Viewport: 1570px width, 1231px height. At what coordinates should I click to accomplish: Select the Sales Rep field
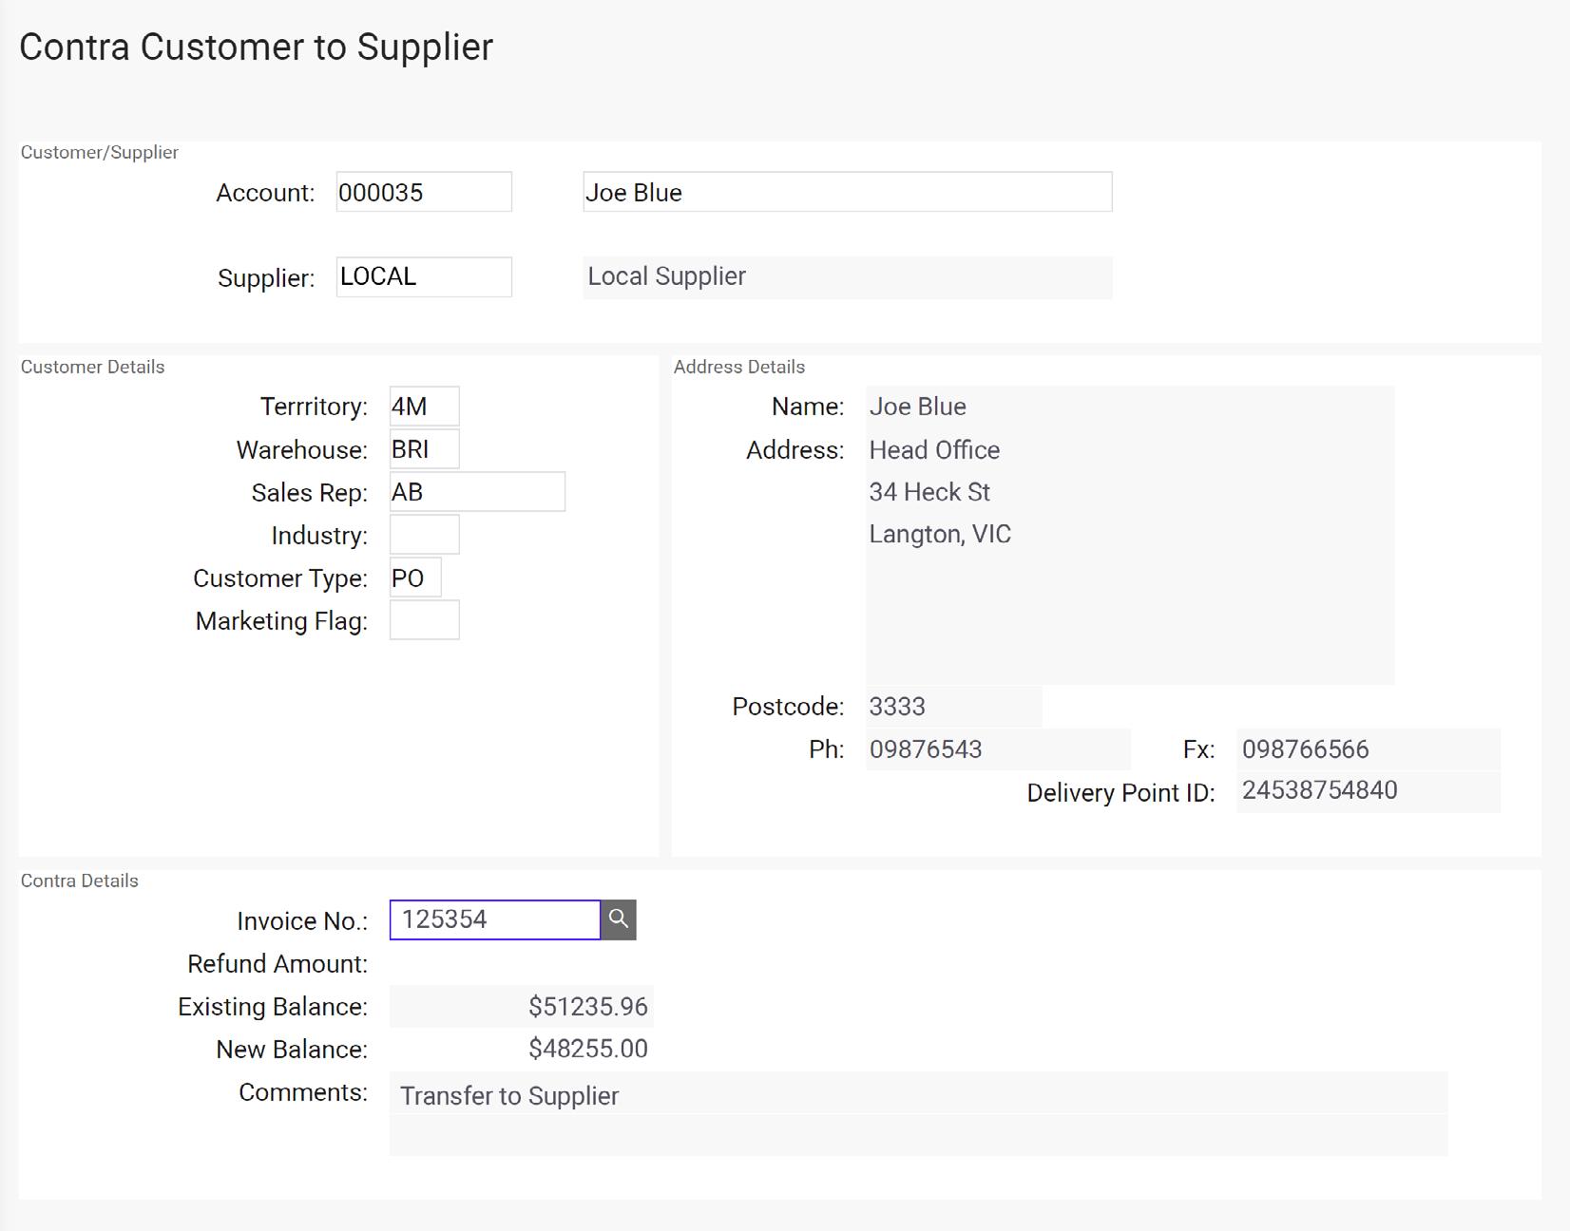(x=477, y=492)
